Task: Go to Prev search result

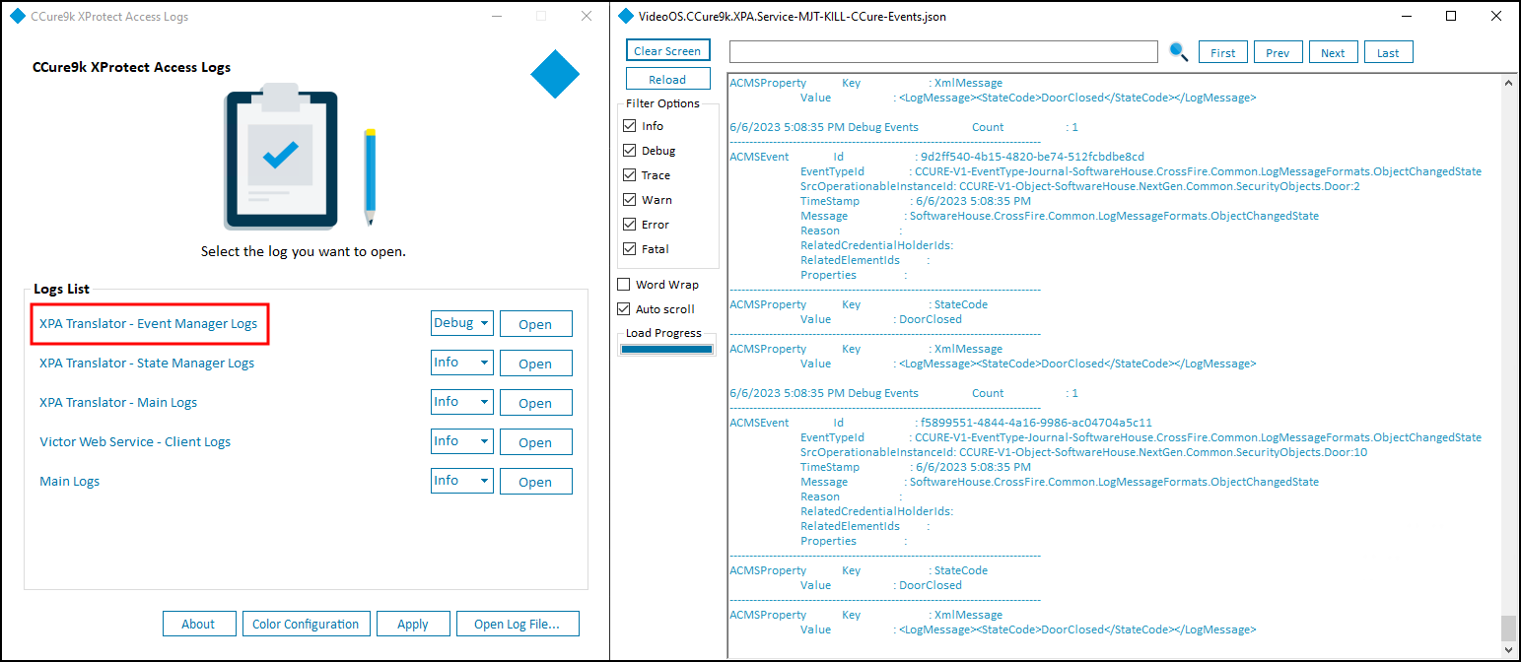Action: (x=1278, y=52)
